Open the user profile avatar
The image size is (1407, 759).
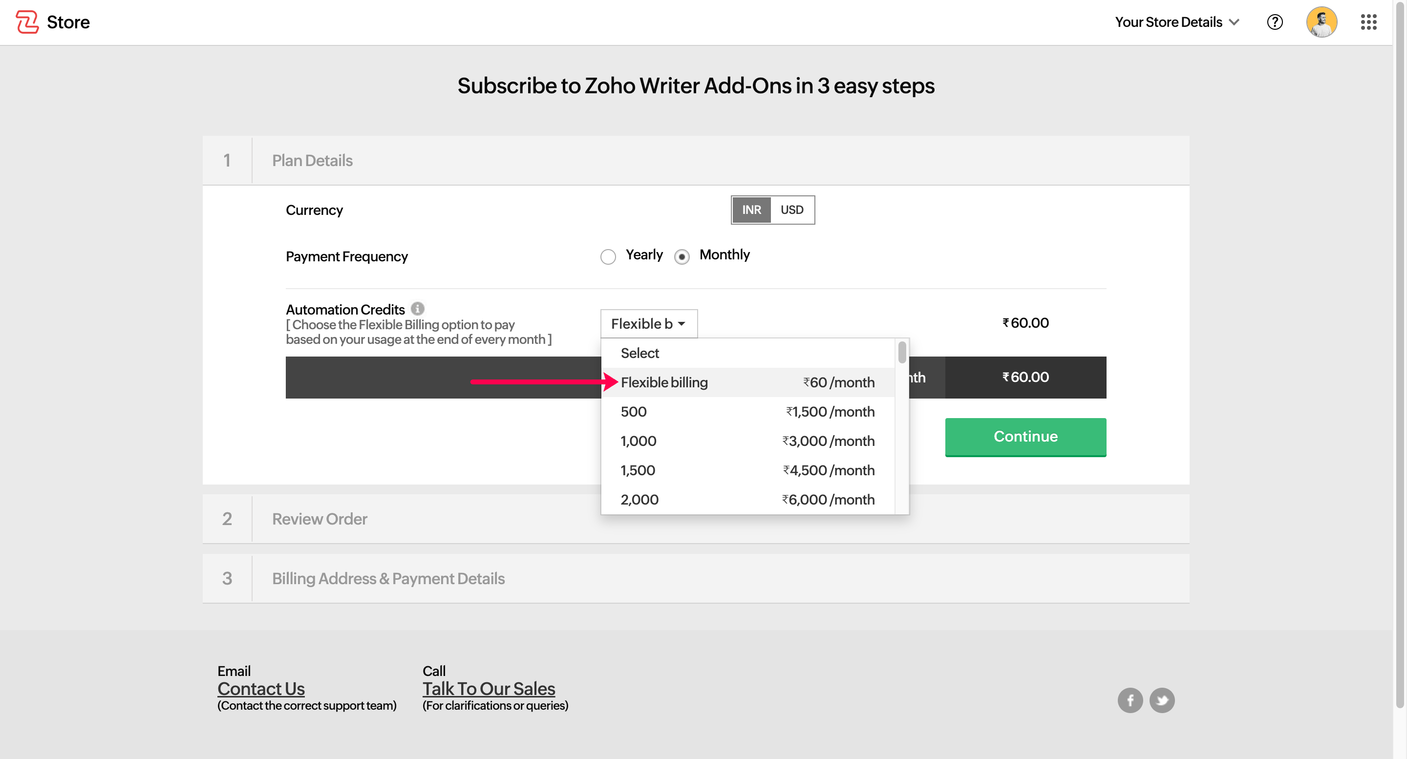(1321, 22)
